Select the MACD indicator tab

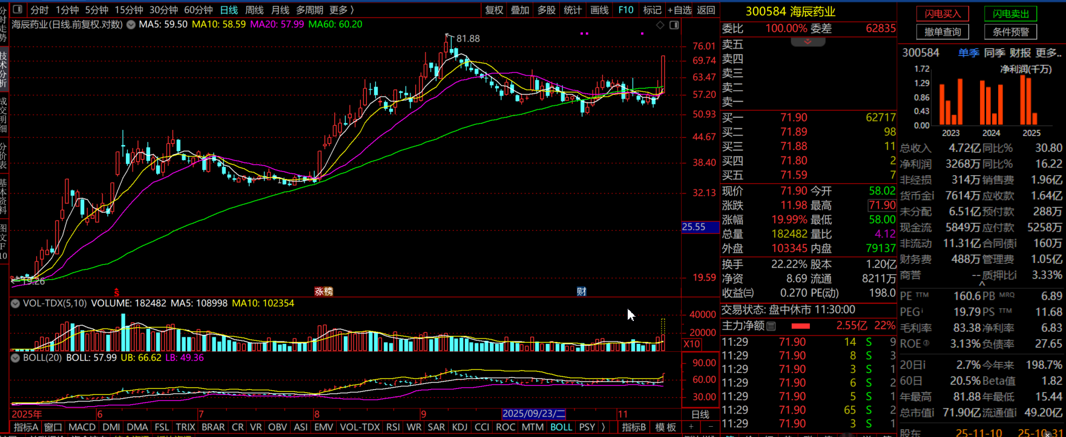(82, 427)
